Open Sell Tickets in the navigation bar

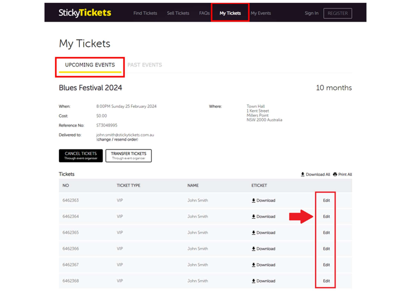pyautogui.click(x=178, y=13)
